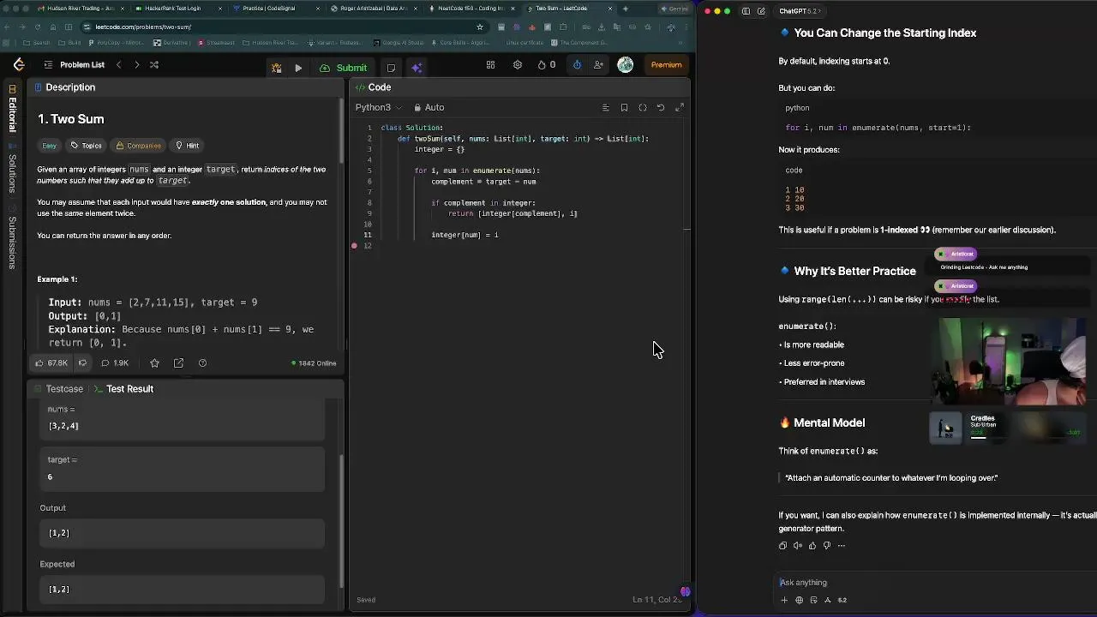The image size is (1097, 617).
Task: Click the invite user icon
Action: tap(598, 65)
